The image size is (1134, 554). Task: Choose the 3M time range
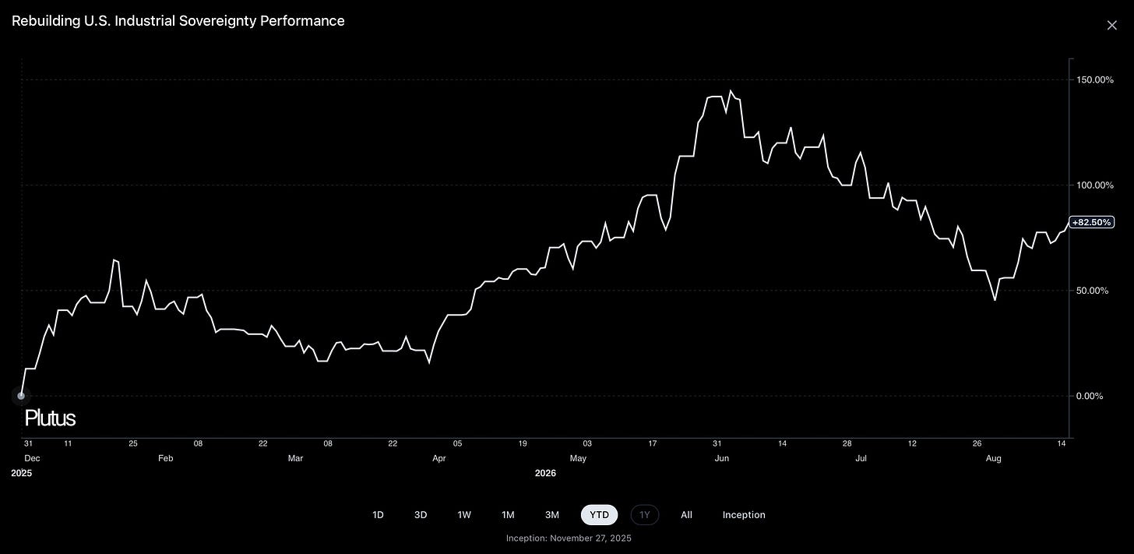click(x=552, y=515)
